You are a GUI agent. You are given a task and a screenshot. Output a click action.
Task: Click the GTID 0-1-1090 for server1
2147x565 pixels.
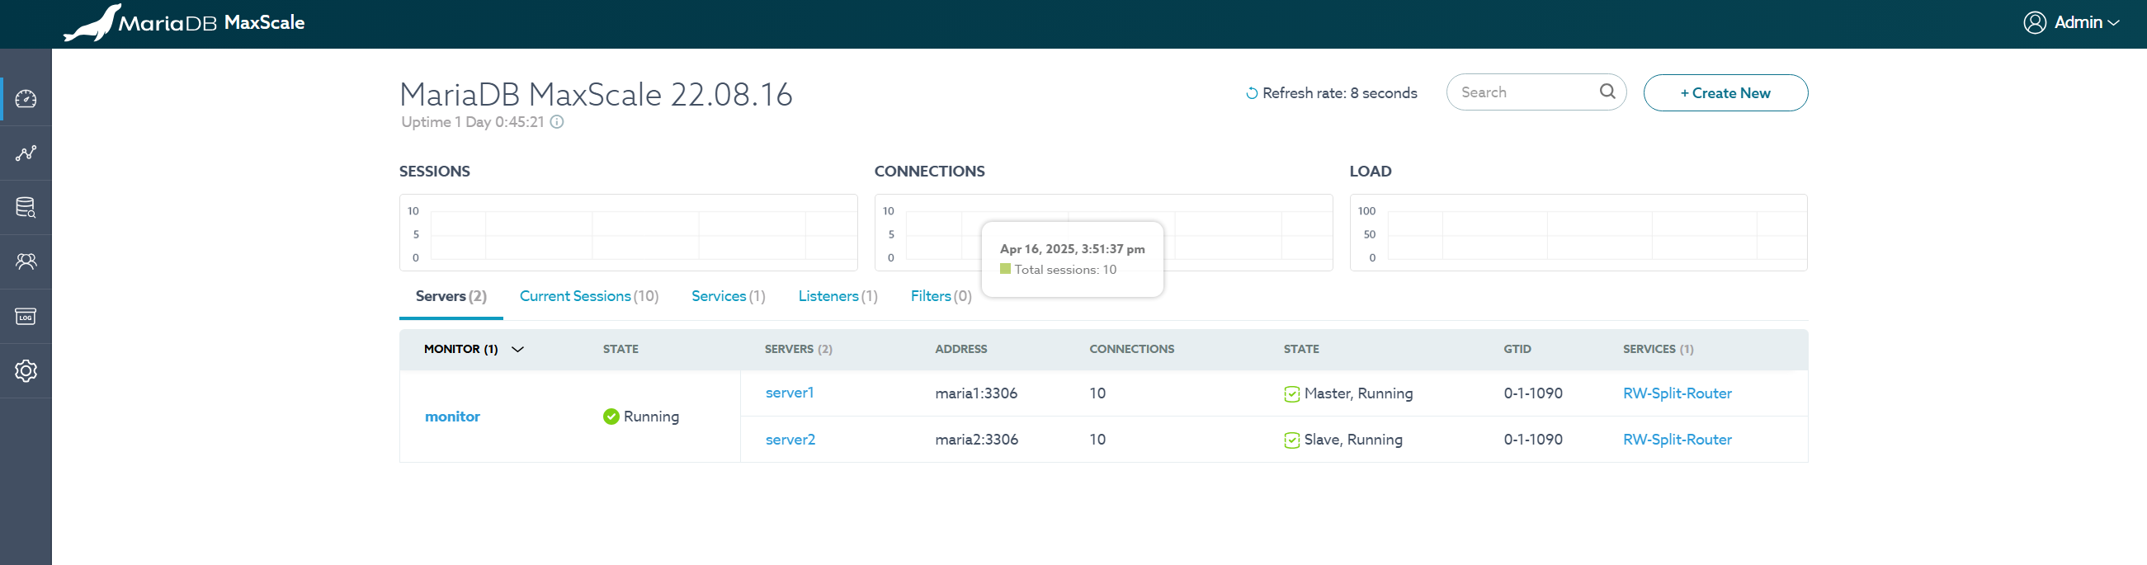coord(1533,393)
